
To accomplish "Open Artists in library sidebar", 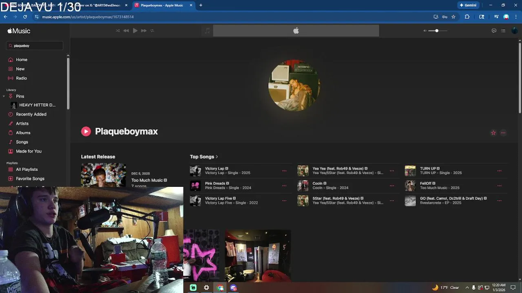I will click(x=22, y=123).
